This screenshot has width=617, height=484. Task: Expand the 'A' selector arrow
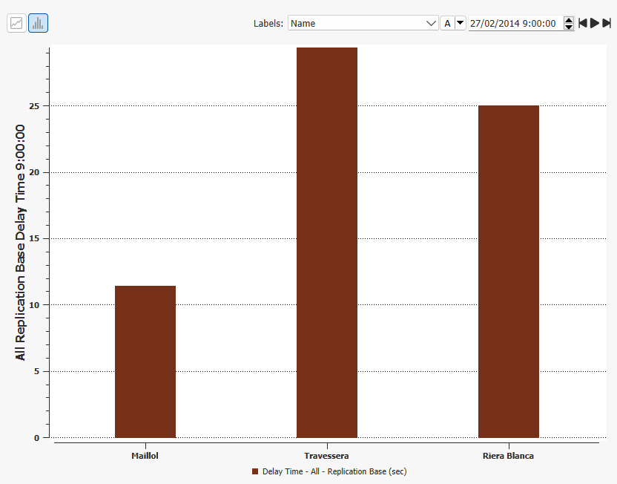[460, 23]
